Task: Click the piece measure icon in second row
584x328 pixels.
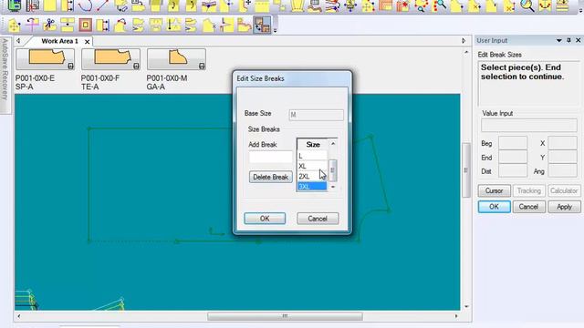Action: point(103,26)
